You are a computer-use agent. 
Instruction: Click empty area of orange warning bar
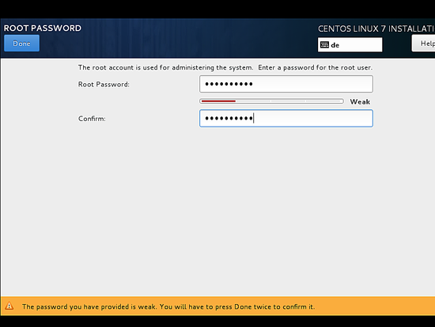point(375,306)
